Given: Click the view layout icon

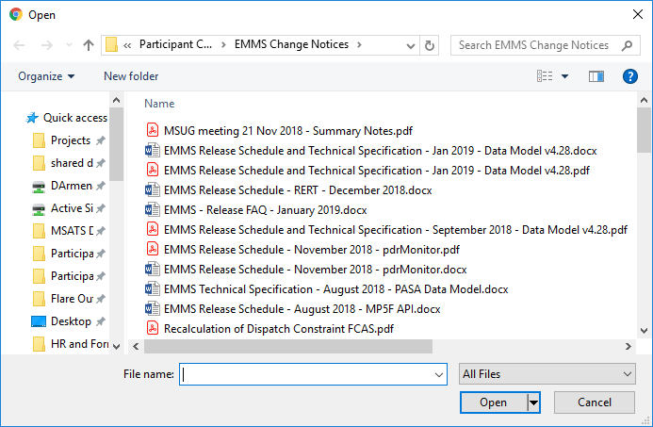Looking at the screenshot, I should [545, 76].
